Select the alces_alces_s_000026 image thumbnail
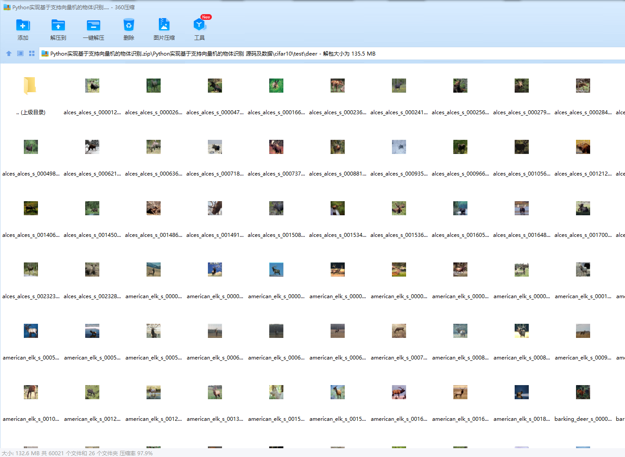The height and width of the screenshot is (457, 625). pos(154,86)
